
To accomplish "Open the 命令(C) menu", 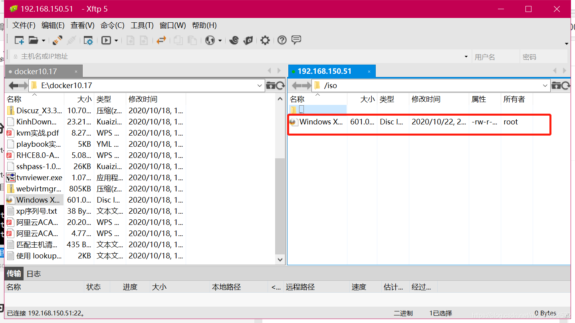I will pyautogui.click(x=113, y=26).
